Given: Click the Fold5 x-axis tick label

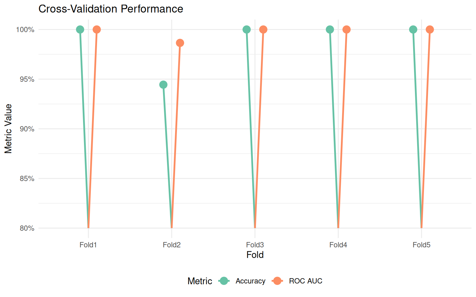Looking at the screenshot, I should [x=421, y=245].
